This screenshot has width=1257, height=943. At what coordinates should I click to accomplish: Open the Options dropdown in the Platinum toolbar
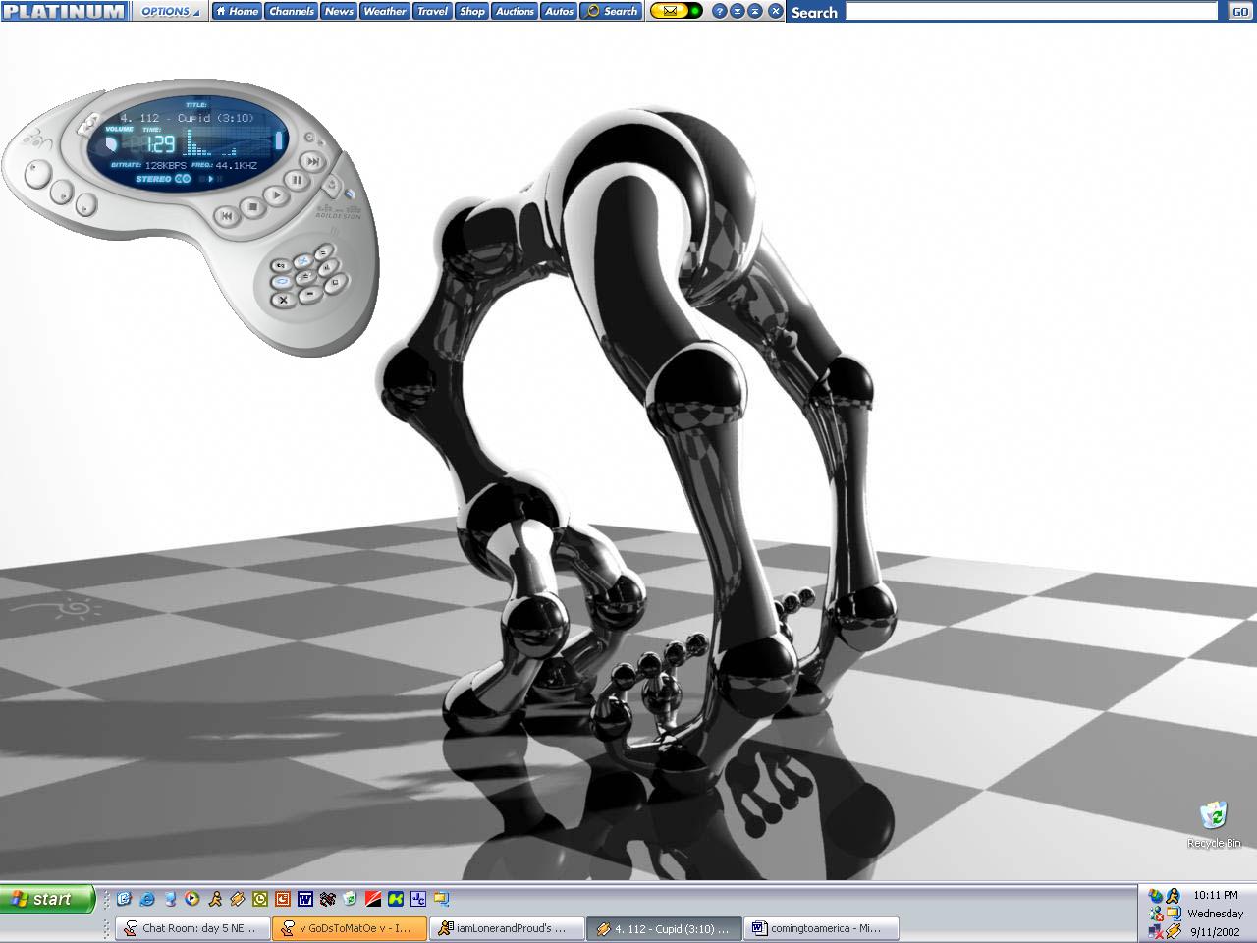tap(170, 11)
